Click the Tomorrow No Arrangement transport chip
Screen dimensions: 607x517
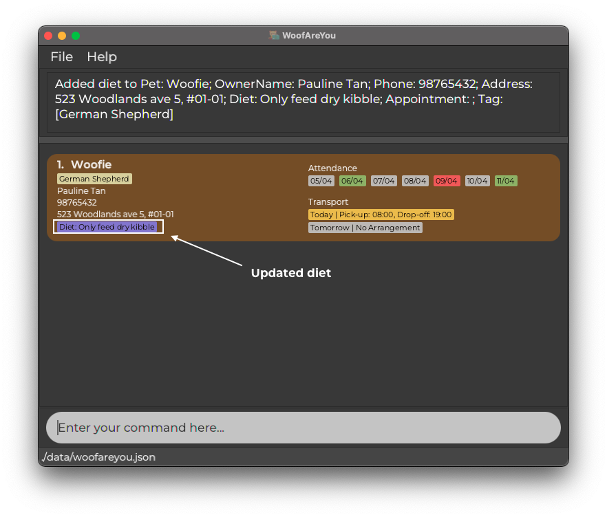click(x=365, y=228)
